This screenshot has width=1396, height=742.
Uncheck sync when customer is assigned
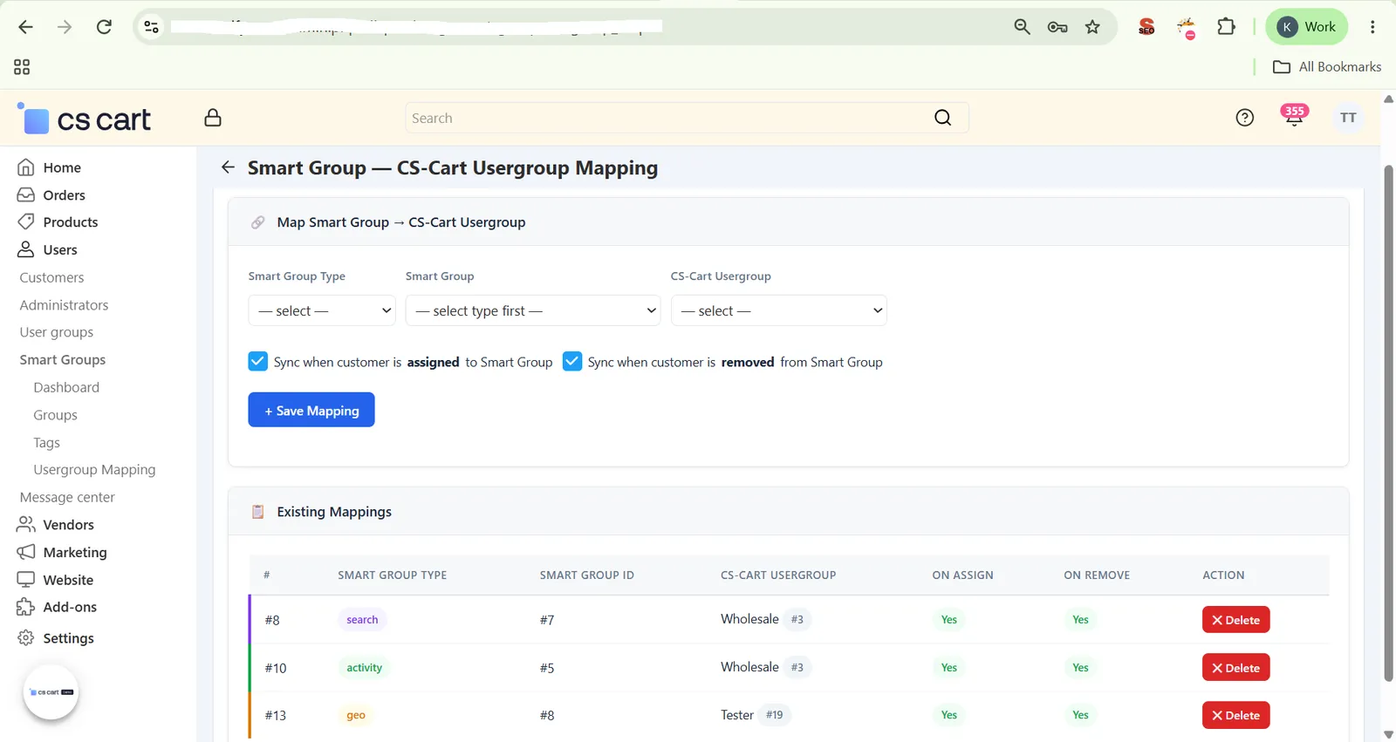click(x=257, y=361)
